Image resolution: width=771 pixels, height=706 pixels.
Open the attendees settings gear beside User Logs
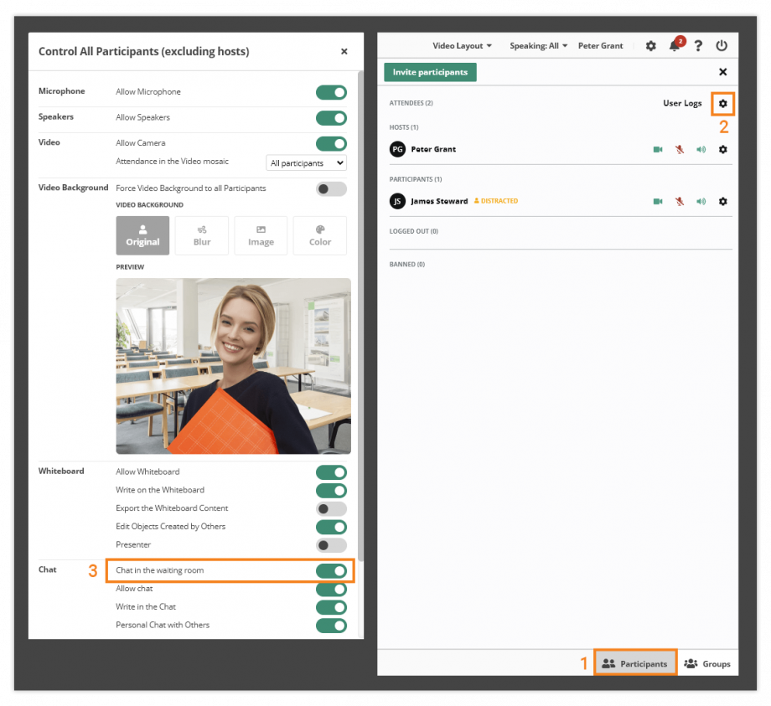point(722,103)
